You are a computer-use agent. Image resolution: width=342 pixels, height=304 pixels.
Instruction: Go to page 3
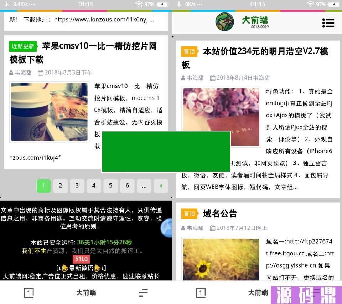pos(77,186)
